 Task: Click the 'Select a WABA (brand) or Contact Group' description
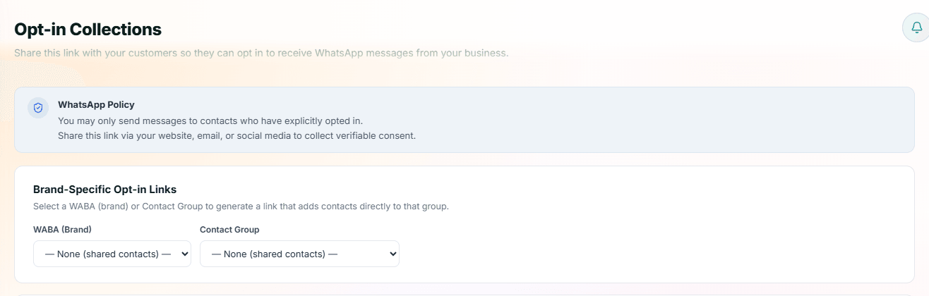tap(241, 206)
